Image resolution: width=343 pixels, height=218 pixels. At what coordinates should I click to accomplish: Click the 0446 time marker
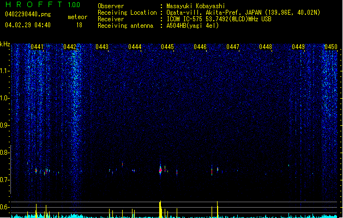coord(200,47)
